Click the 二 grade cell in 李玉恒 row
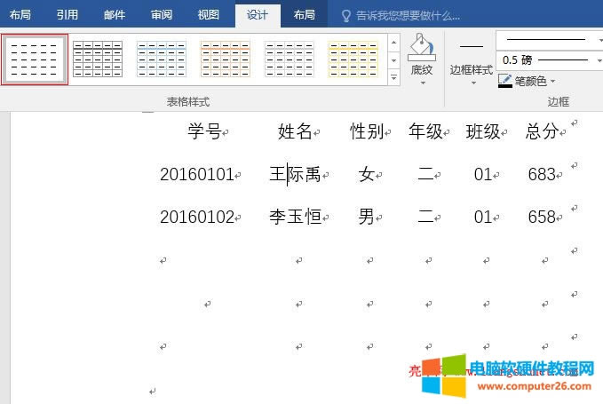Viewport: 603px width, 404px height. point(425,217)
